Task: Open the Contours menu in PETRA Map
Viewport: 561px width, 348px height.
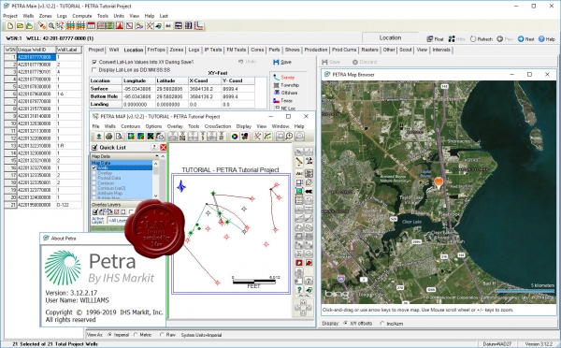Action: (x=130, y=126)
